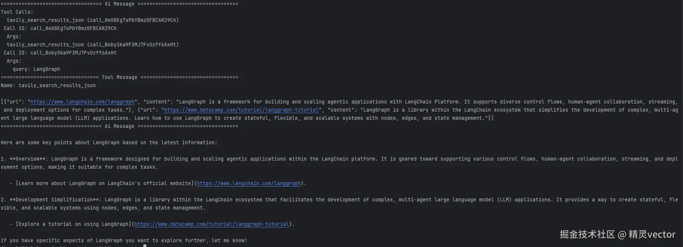Viewport: 683px width, 247px height.
Task: Click the 'Name: tavily_search_results_json' line
Action: (48, 86)
